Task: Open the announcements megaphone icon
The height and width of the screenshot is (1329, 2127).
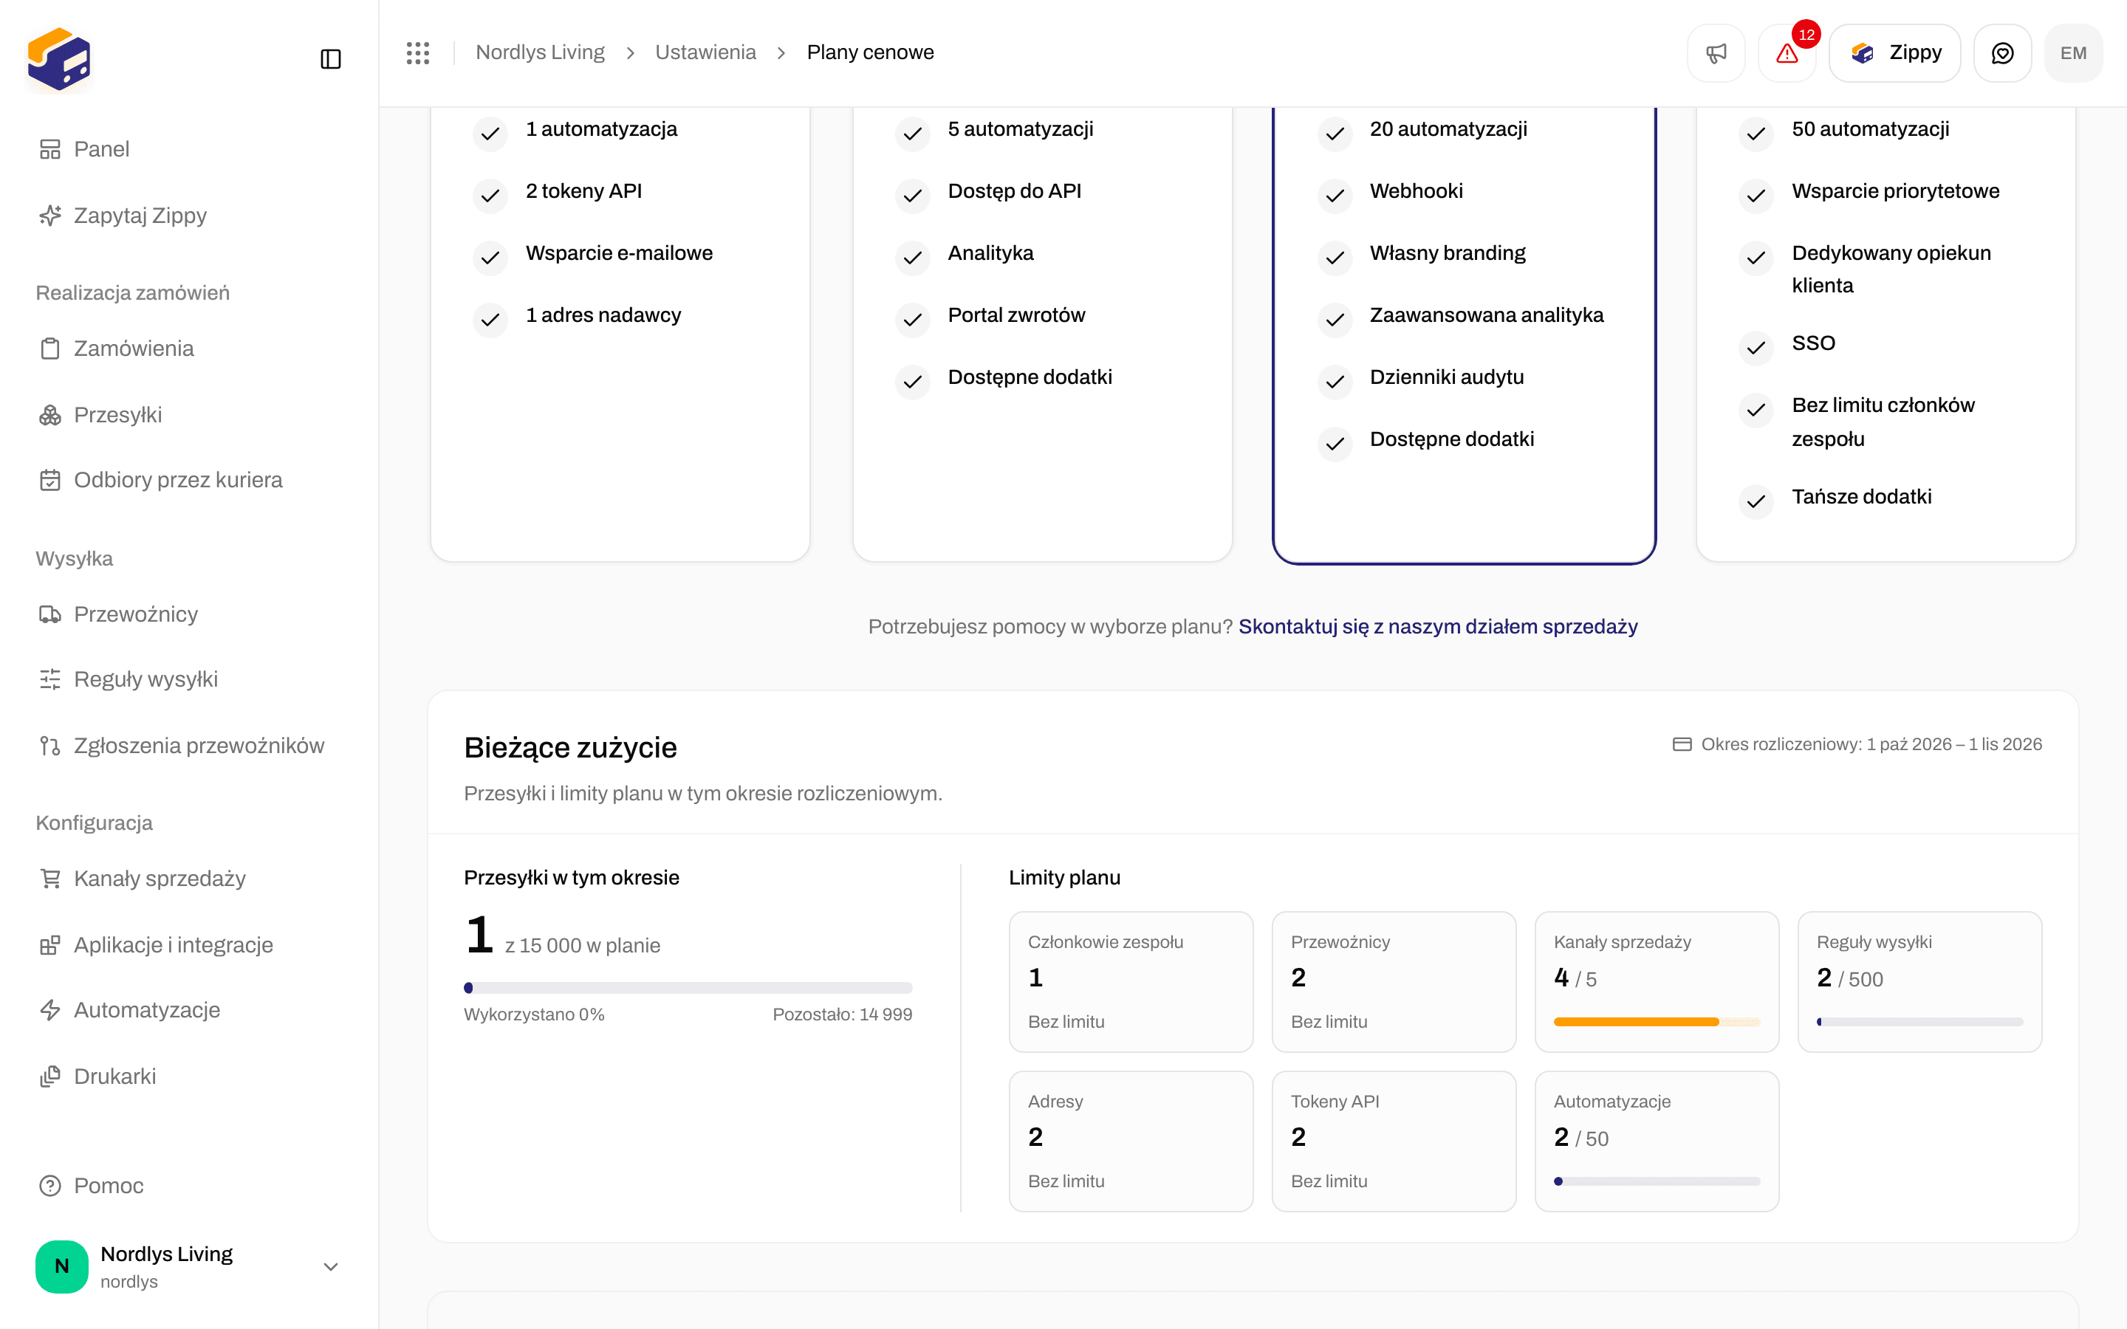Action: coord(1716,52)
